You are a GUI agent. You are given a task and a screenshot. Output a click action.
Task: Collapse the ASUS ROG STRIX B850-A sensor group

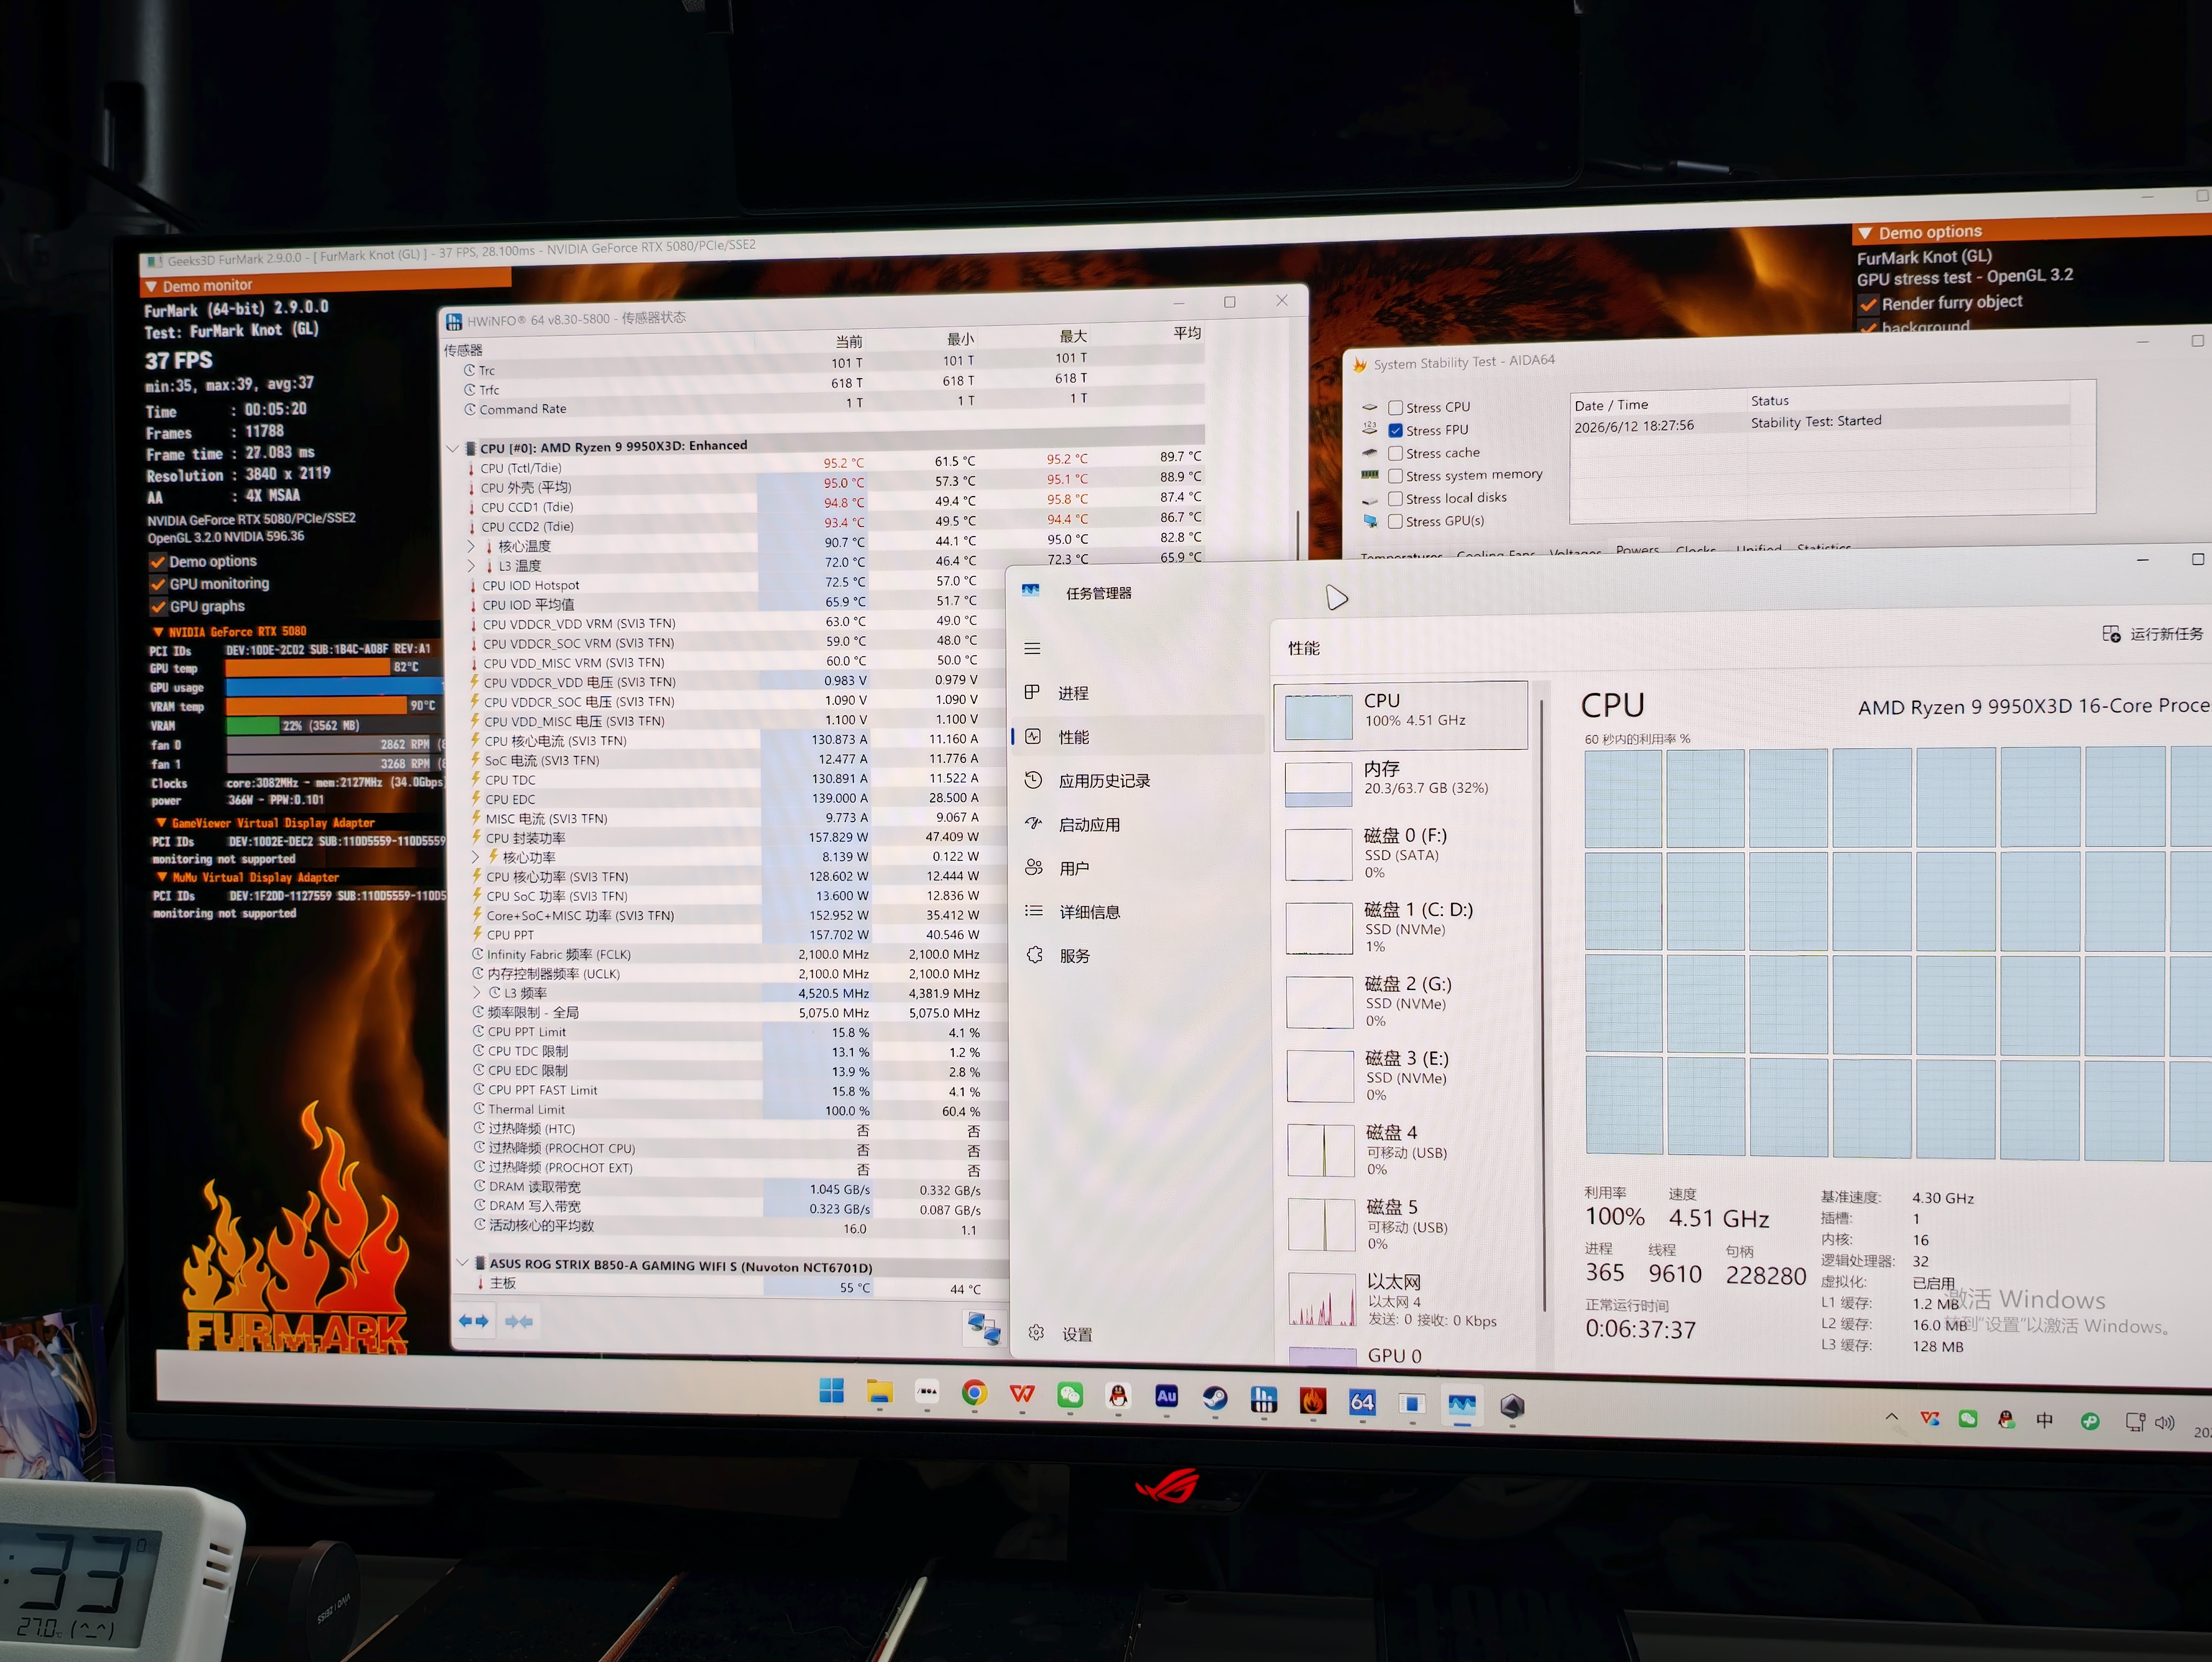462,1263
